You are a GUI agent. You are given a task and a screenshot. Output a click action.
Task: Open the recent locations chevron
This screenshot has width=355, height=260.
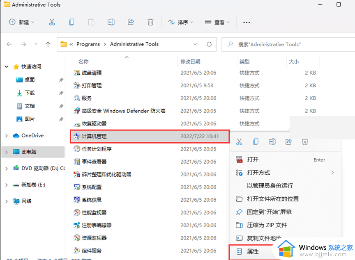pyautogui.click(x=36, y=44)
